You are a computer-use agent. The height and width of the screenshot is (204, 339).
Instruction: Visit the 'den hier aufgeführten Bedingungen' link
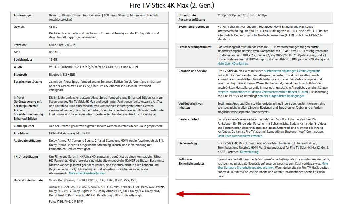pyautogui.click(x=281, y=96)
